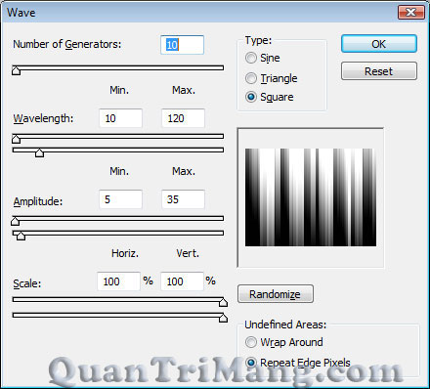Viewport: 430px width, 389px height.
Task: Click the Amplitude maximum slider handle
Action: tap(21, 236)
